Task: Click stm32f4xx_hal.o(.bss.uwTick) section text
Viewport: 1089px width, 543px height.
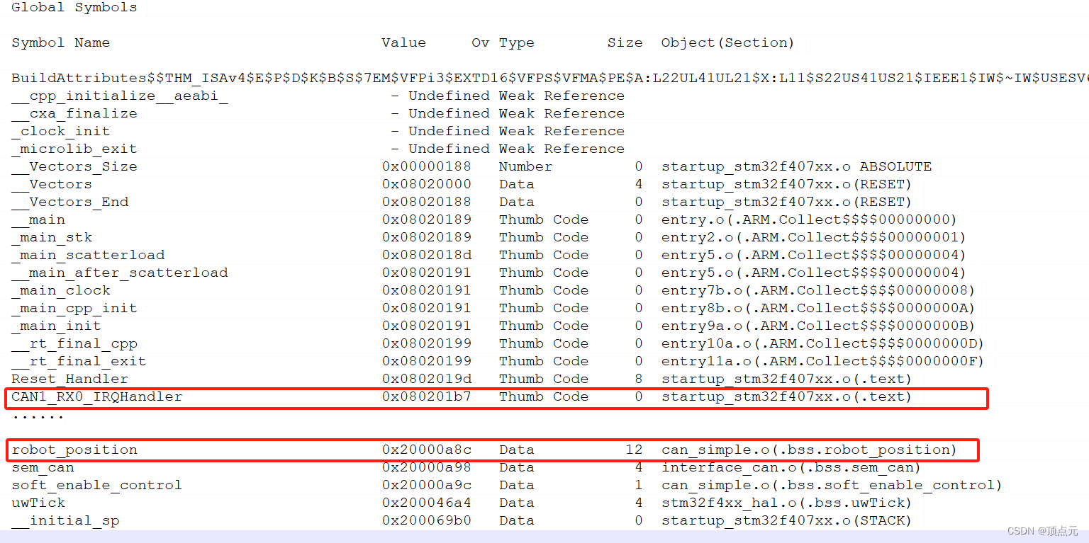Action: click(x=787, y=503)
